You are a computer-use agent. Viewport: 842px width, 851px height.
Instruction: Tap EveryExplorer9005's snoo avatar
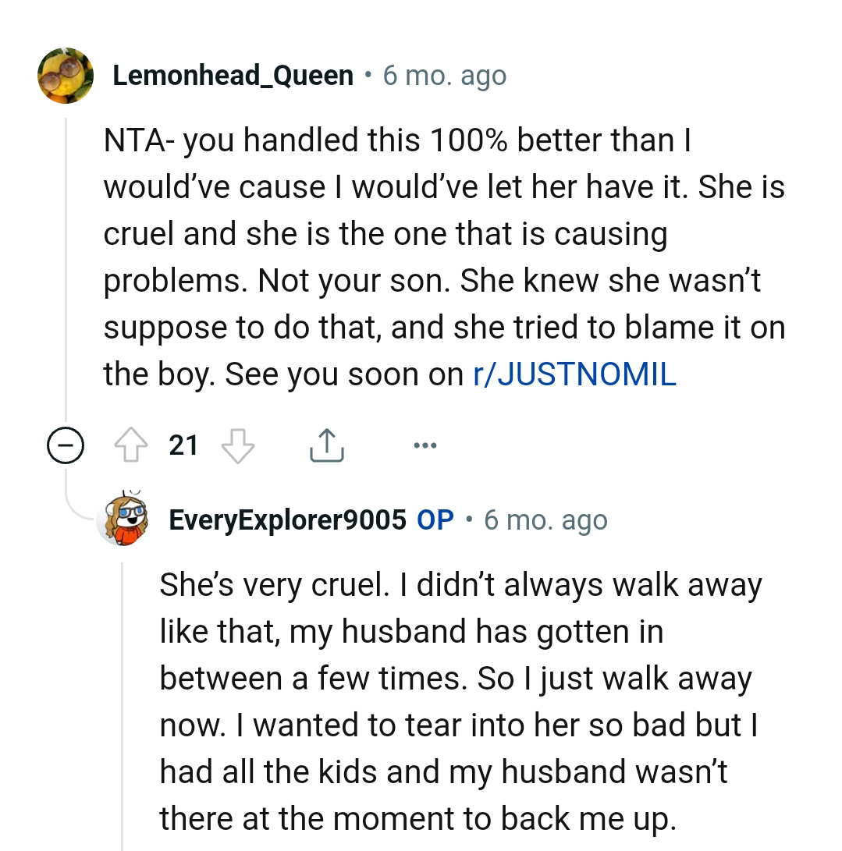[123, 519]
